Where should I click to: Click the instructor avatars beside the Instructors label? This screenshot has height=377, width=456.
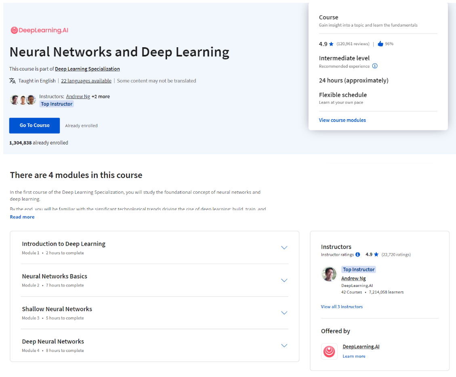click(23, 99)
